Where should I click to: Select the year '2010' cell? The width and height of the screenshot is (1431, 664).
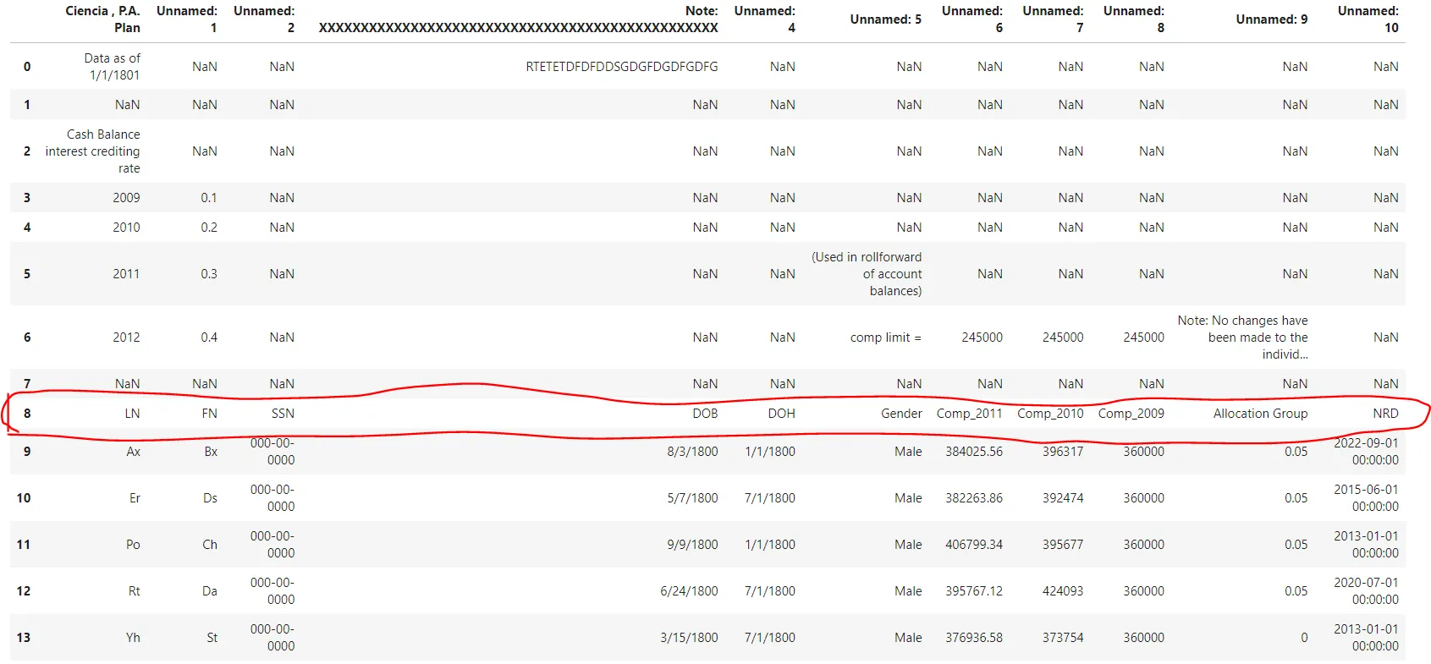click(x=126, y=228)
